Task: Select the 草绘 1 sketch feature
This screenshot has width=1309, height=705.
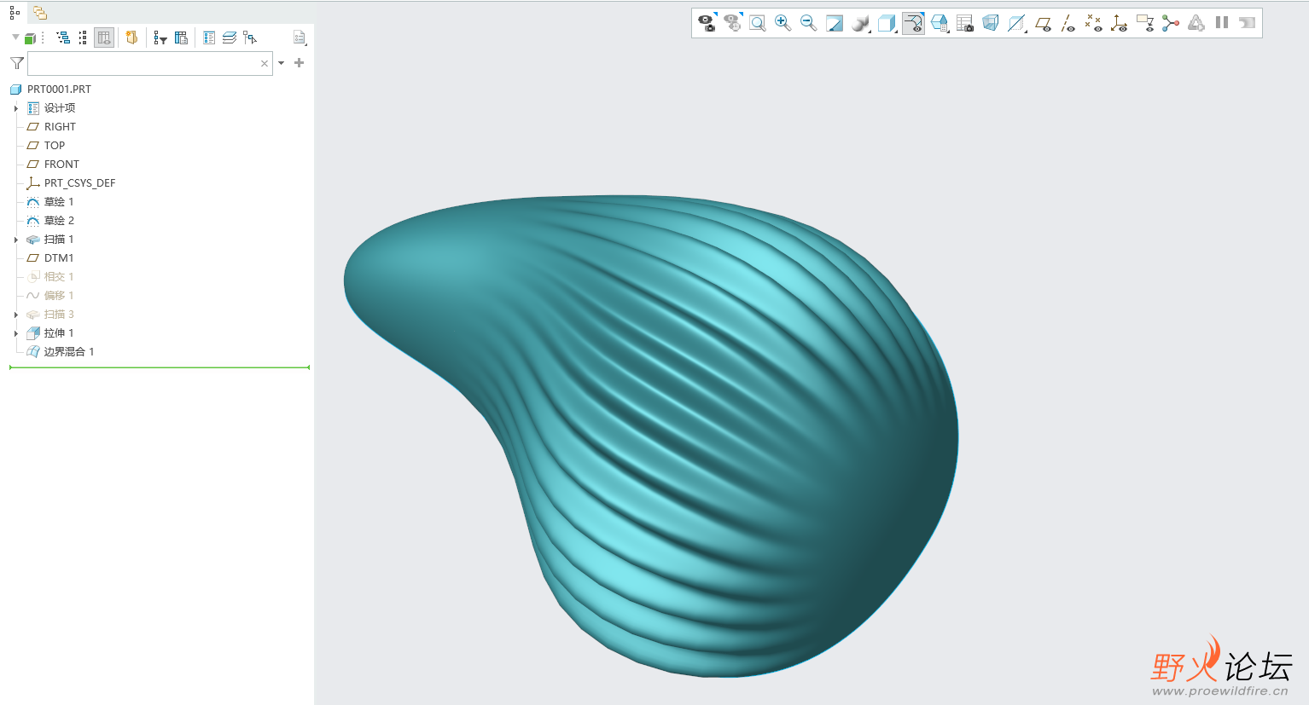Action: [59, 202]
